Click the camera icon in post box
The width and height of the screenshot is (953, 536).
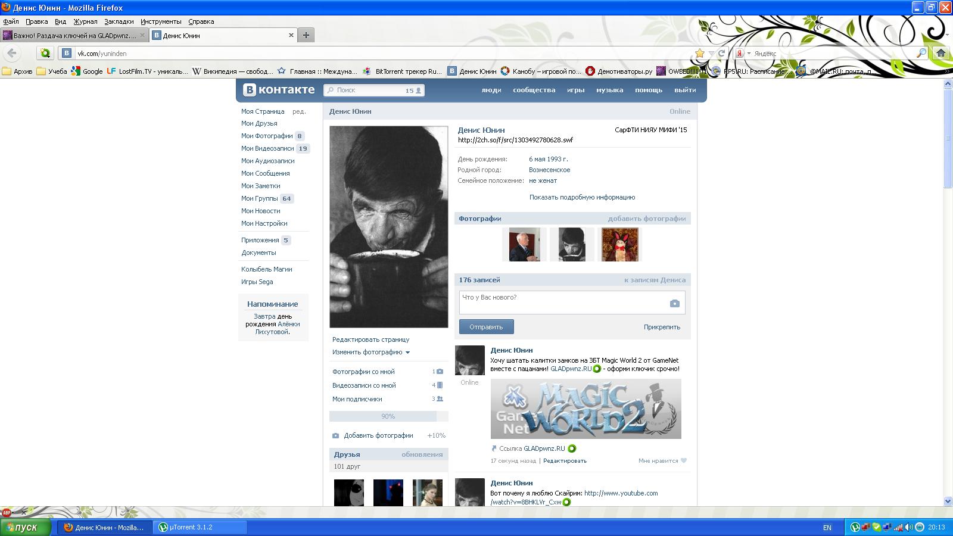pyautogui.click(x=674, y=303)
